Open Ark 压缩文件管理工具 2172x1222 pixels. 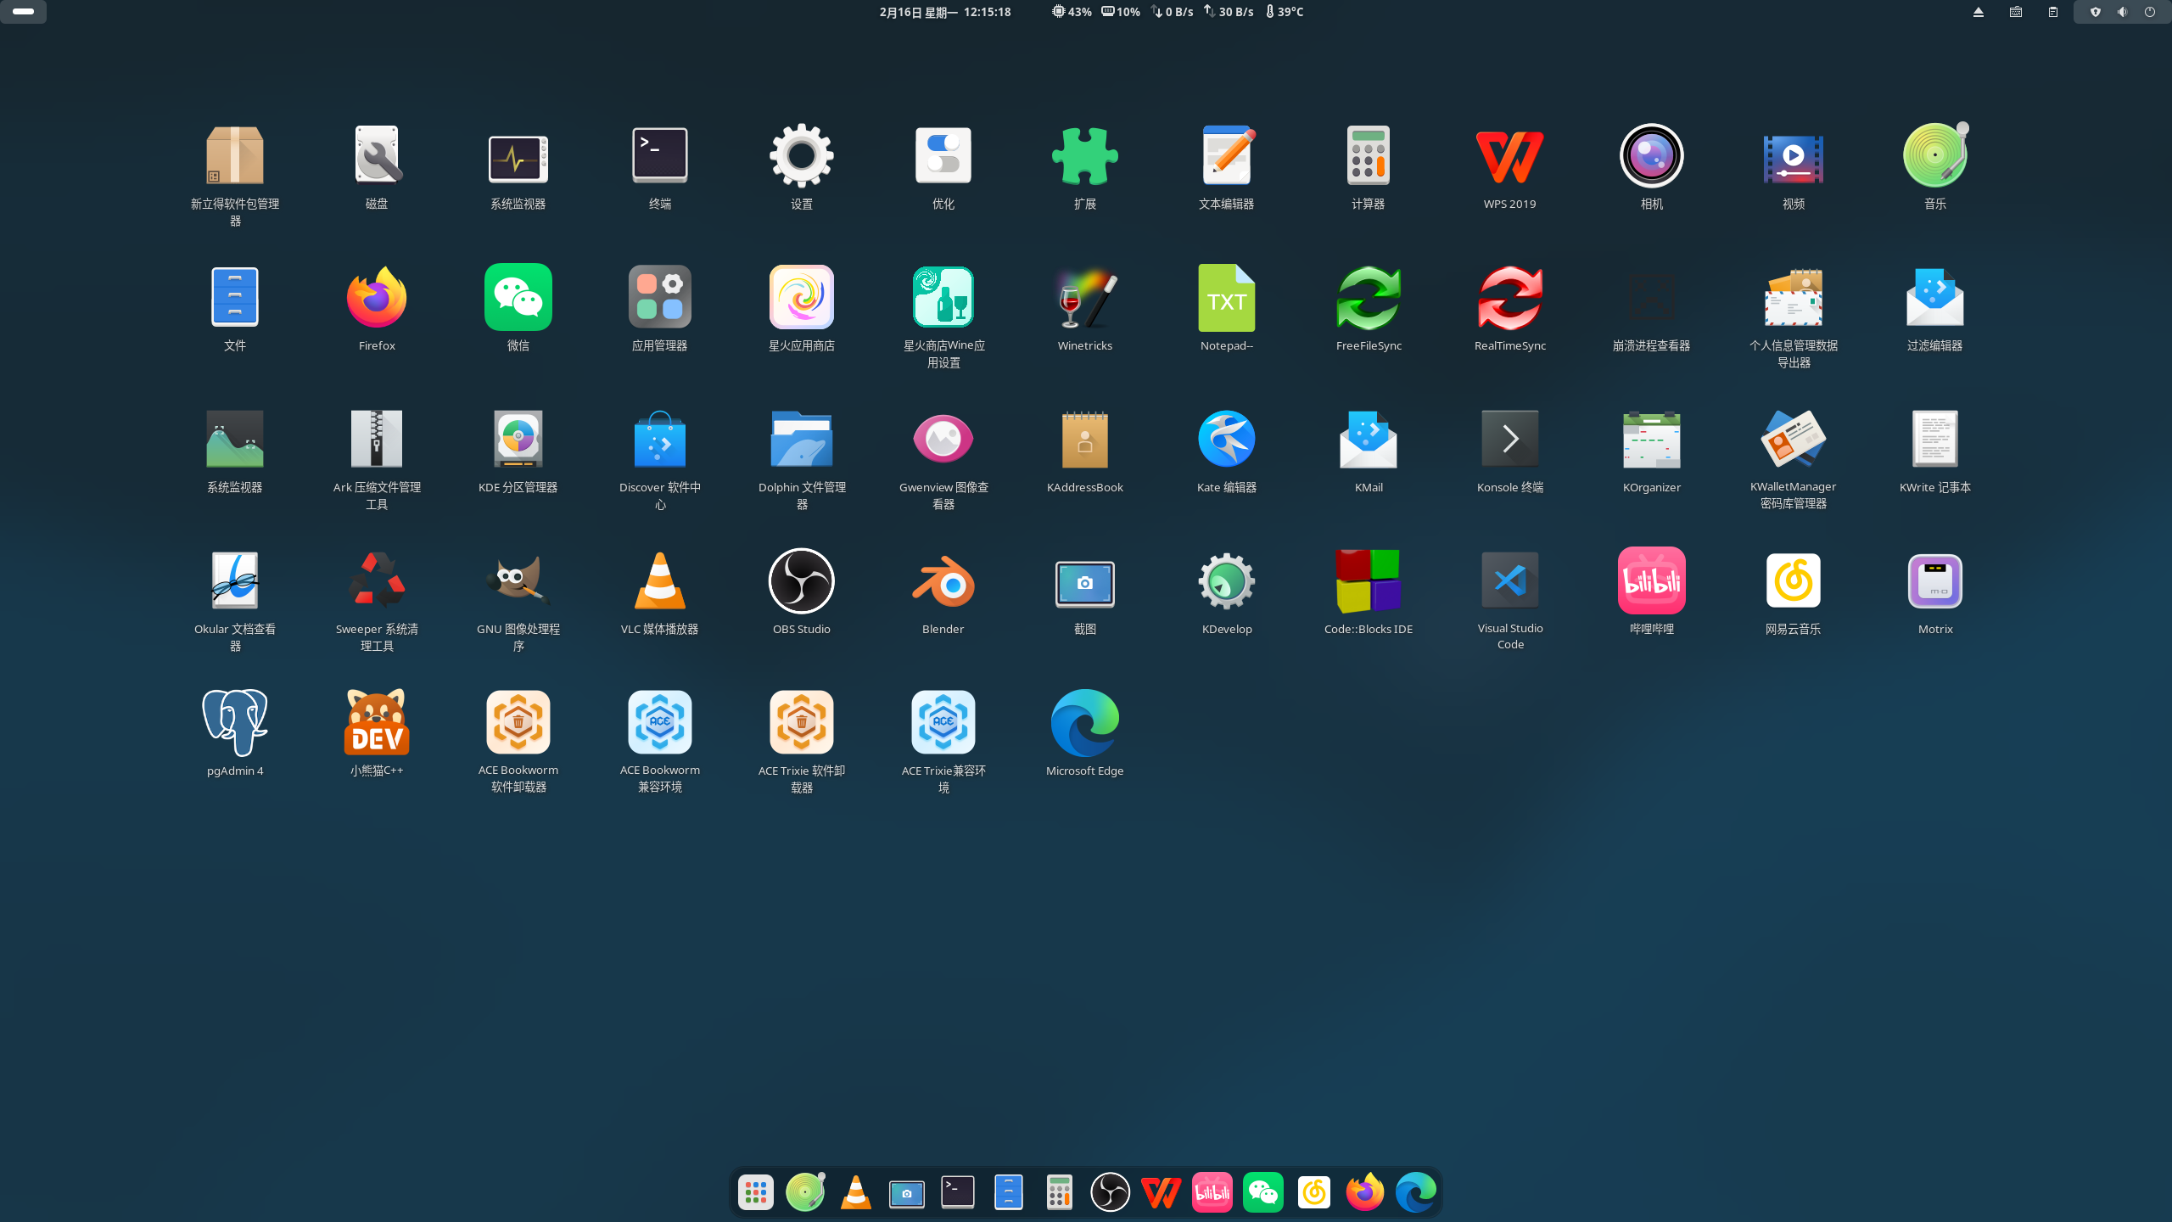pos(377,439)
